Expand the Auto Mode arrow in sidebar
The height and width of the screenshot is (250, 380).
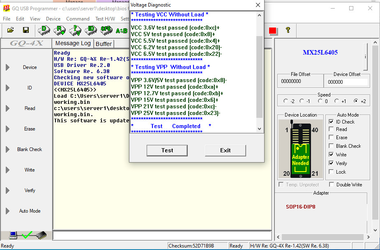pos(7,211)
